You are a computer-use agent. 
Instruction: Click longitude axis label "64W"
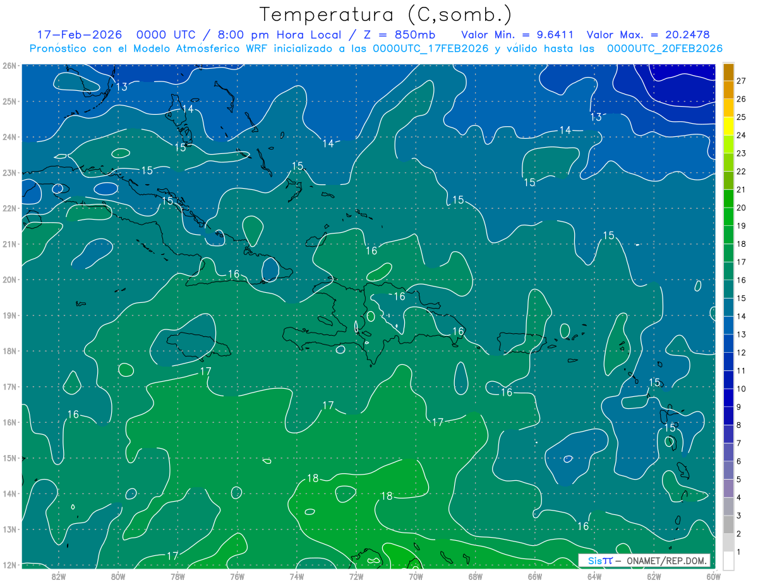pyautogui.click(x=594, y=576)
